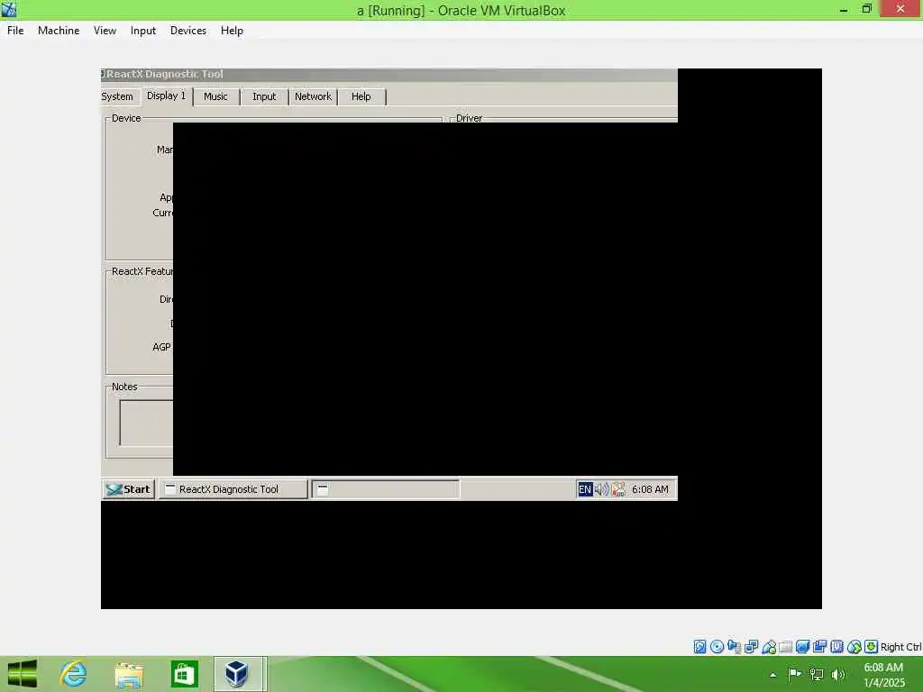Click ReactX Diagnostic Tool taskbar button
The width and height of the screenshot is (923, 692).
click(233, 489)
